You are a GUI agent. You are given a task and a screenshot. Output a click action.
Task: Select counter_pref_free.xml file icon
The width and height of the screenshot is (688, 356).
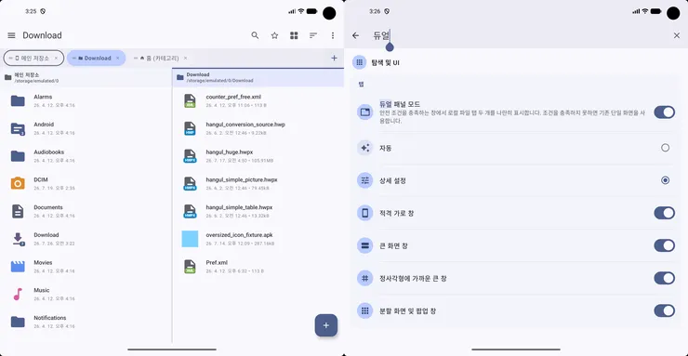tap(190, 100)
